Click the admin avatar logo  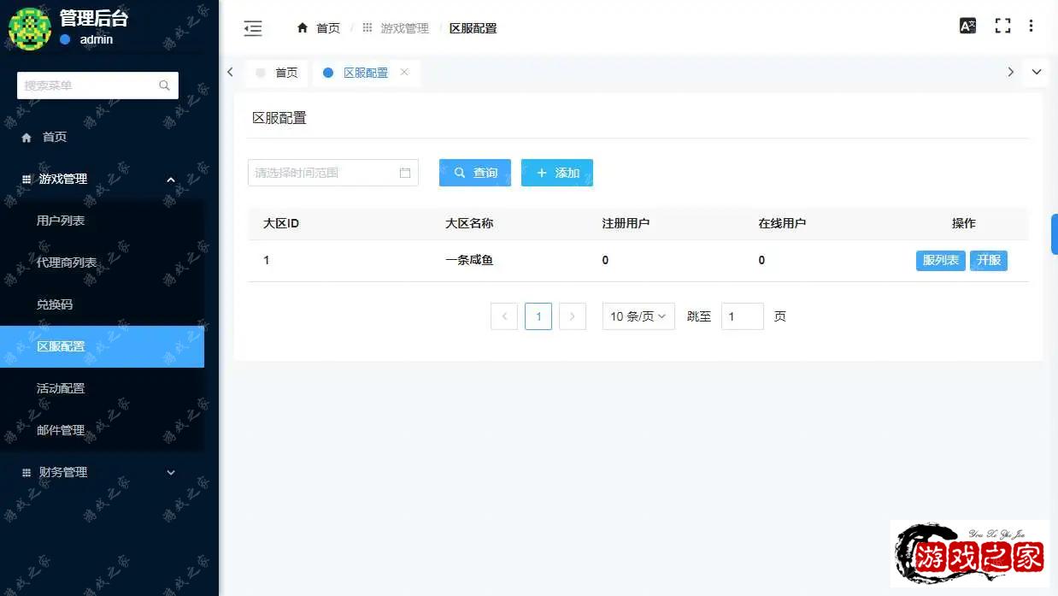tap(29, 28)
